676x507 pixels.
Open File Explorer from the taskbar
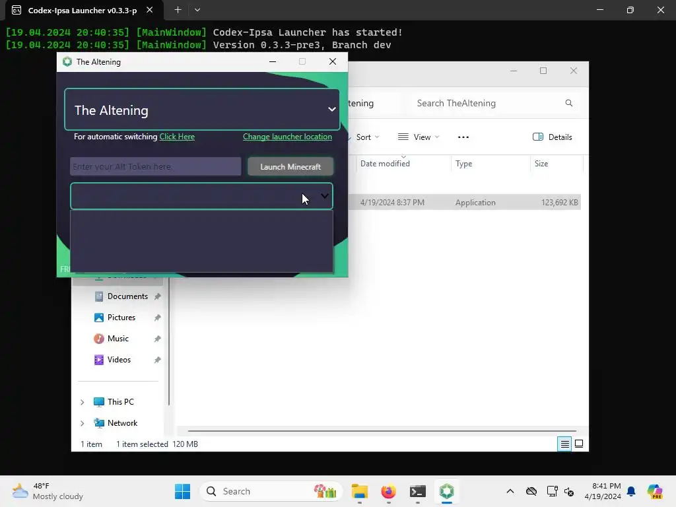360,491
